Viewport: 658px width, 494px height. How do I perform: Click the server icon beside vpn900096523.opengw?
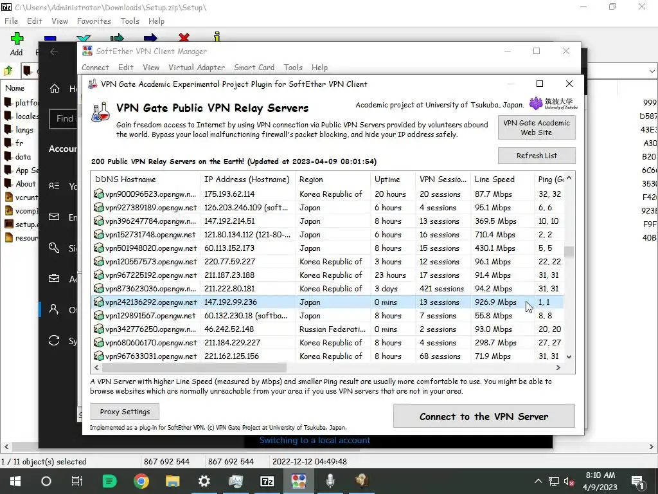tap(98, 194)
